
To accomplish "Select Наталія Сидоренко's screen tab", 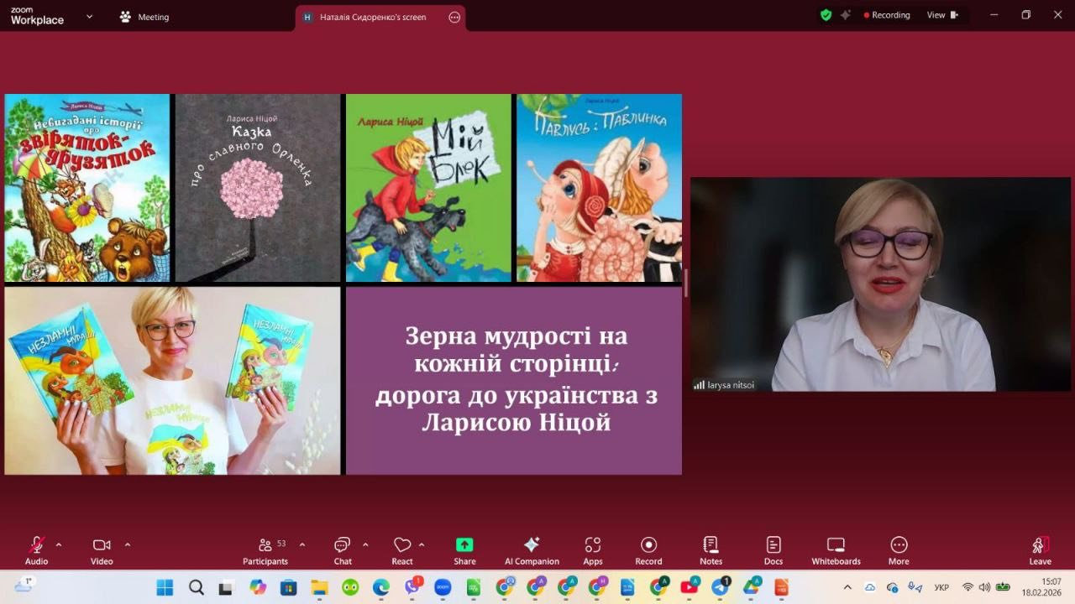I will pyautogui.click(x=372, y=17).
